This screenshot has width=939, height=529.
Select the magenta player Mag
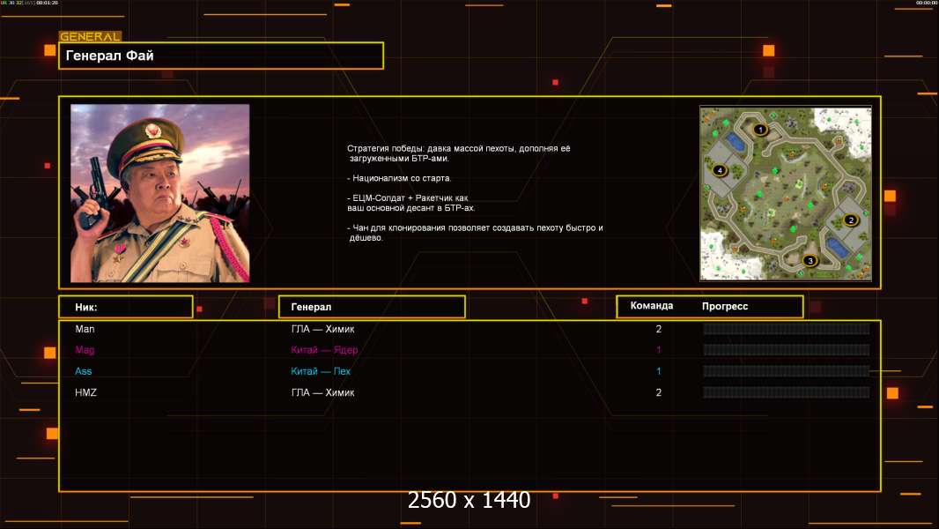[x=85, y=350]
